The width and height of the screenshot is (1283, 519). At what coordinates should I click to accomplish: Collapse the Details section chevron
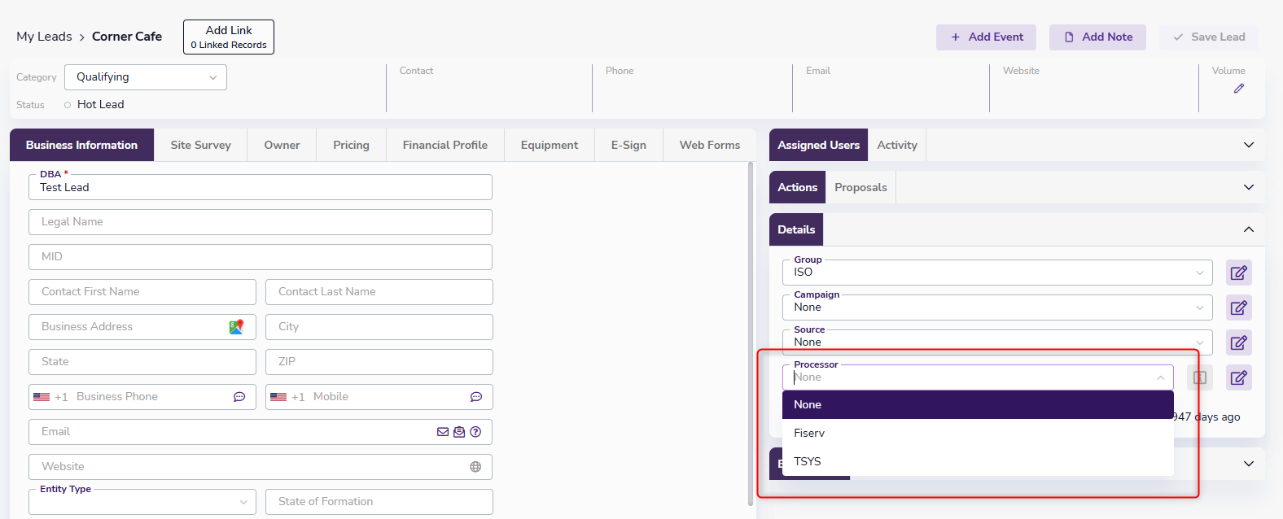1248,229
